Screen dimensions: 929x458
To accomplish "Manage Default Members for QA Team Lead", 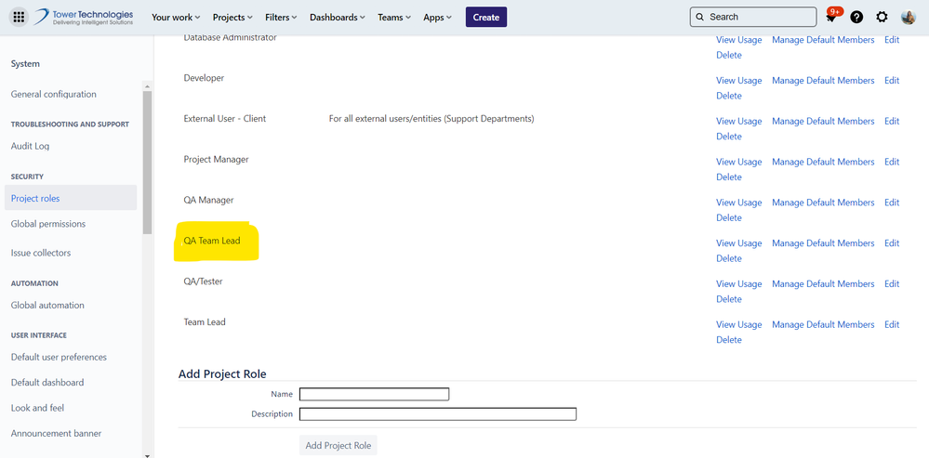I will pyautogui.click(x=823, y=243).
